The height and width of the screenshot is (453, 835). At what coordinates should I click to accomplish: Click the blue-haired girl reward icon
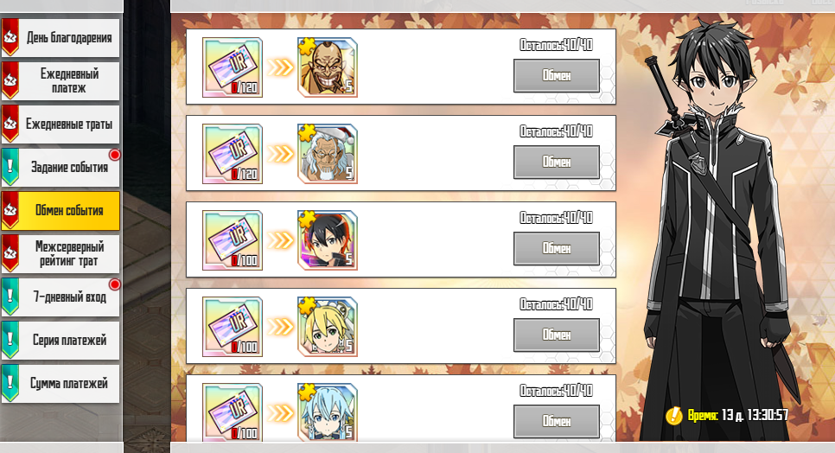(x=327, y=412)
